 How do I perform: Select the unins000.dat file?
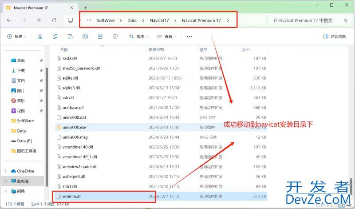74,117
